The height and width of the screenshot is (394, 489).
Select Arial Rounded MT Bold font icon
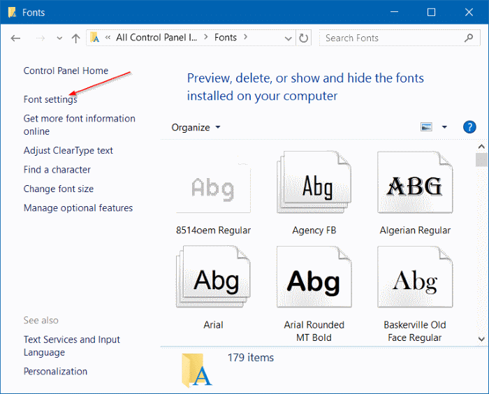pos(314,277)
